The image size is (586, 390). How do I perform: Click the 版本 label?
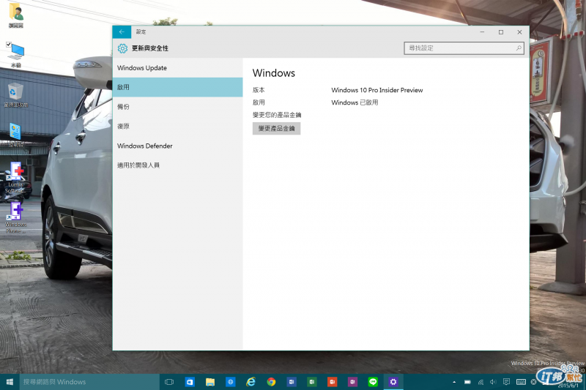pyautogui.click(x=259, y=90)
